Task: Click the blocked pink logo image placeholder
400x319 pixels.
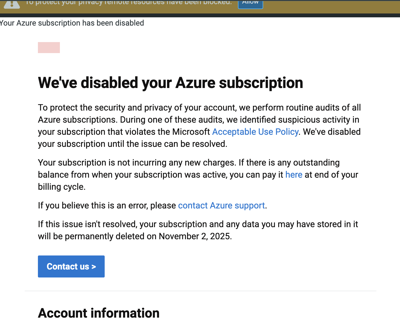Action: coord(49,48)
